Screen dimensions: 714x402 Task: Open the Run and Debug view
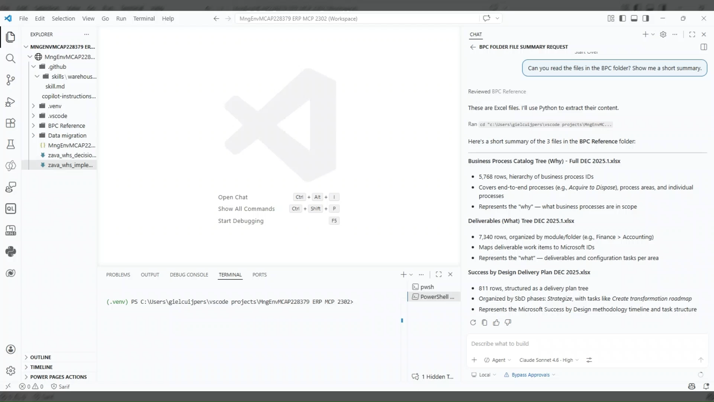tap(10, 102)
